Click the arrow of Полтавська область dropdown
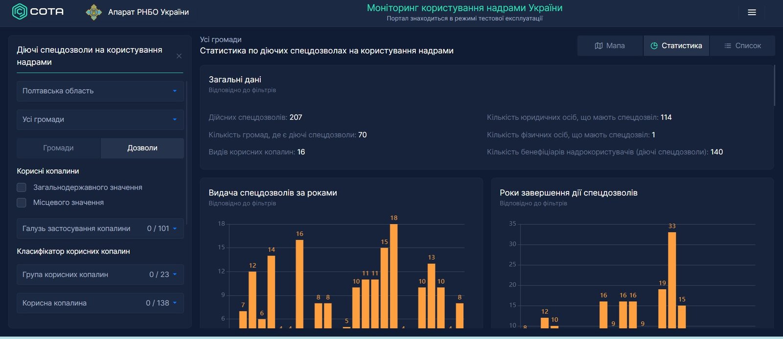Screen dimensions: 783x339 tap(175, 91)
